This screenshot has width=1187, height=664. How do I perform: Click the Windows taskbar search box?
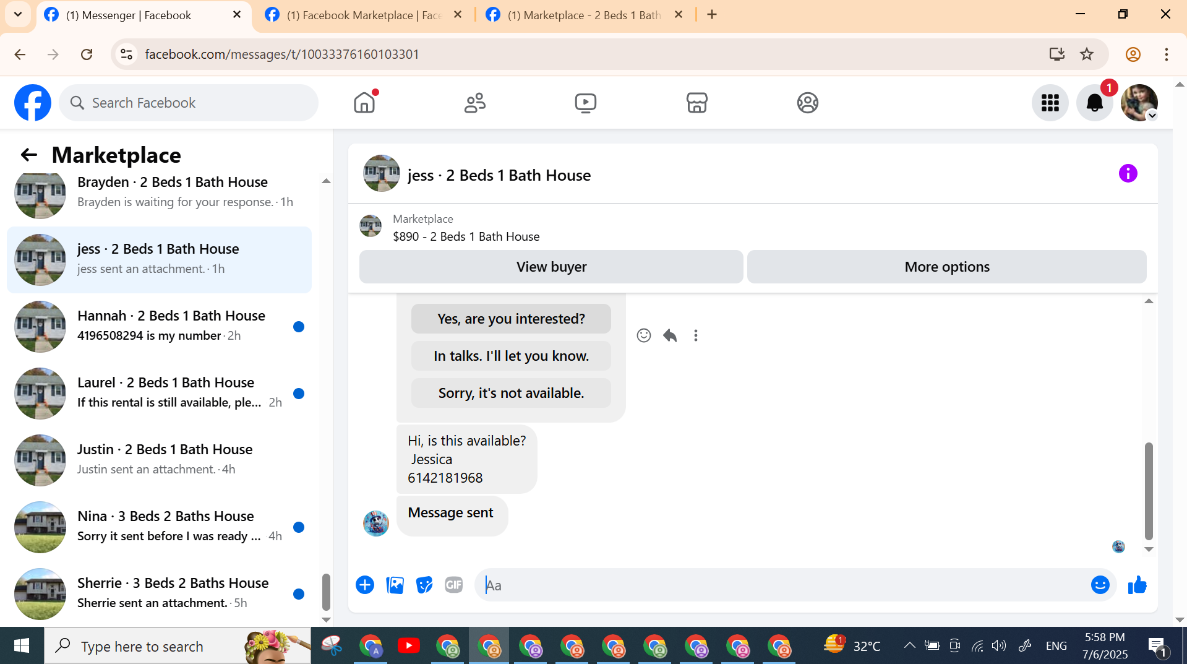[x=178, y=646]
